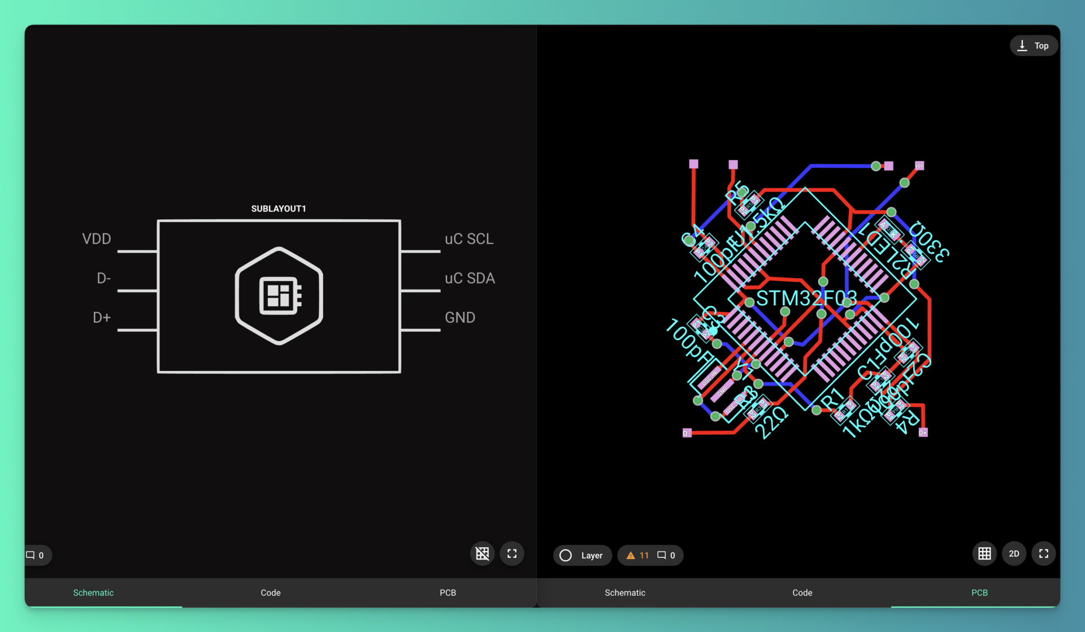Open the warnings list showing 11 issues

pos(636,555)
